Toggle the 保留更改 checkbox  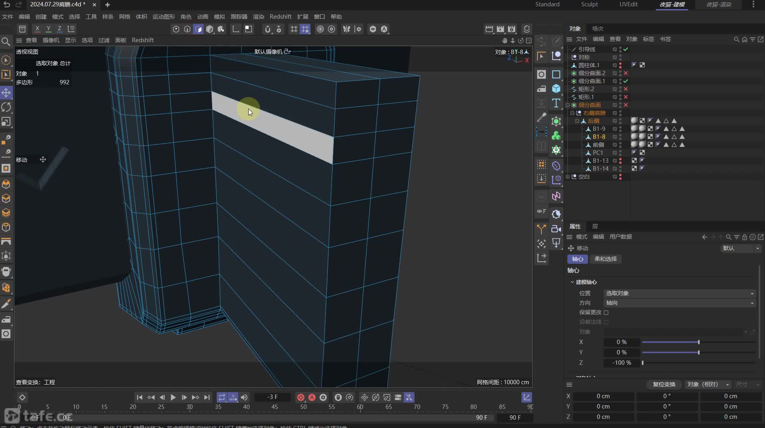(x=606, y=313)
